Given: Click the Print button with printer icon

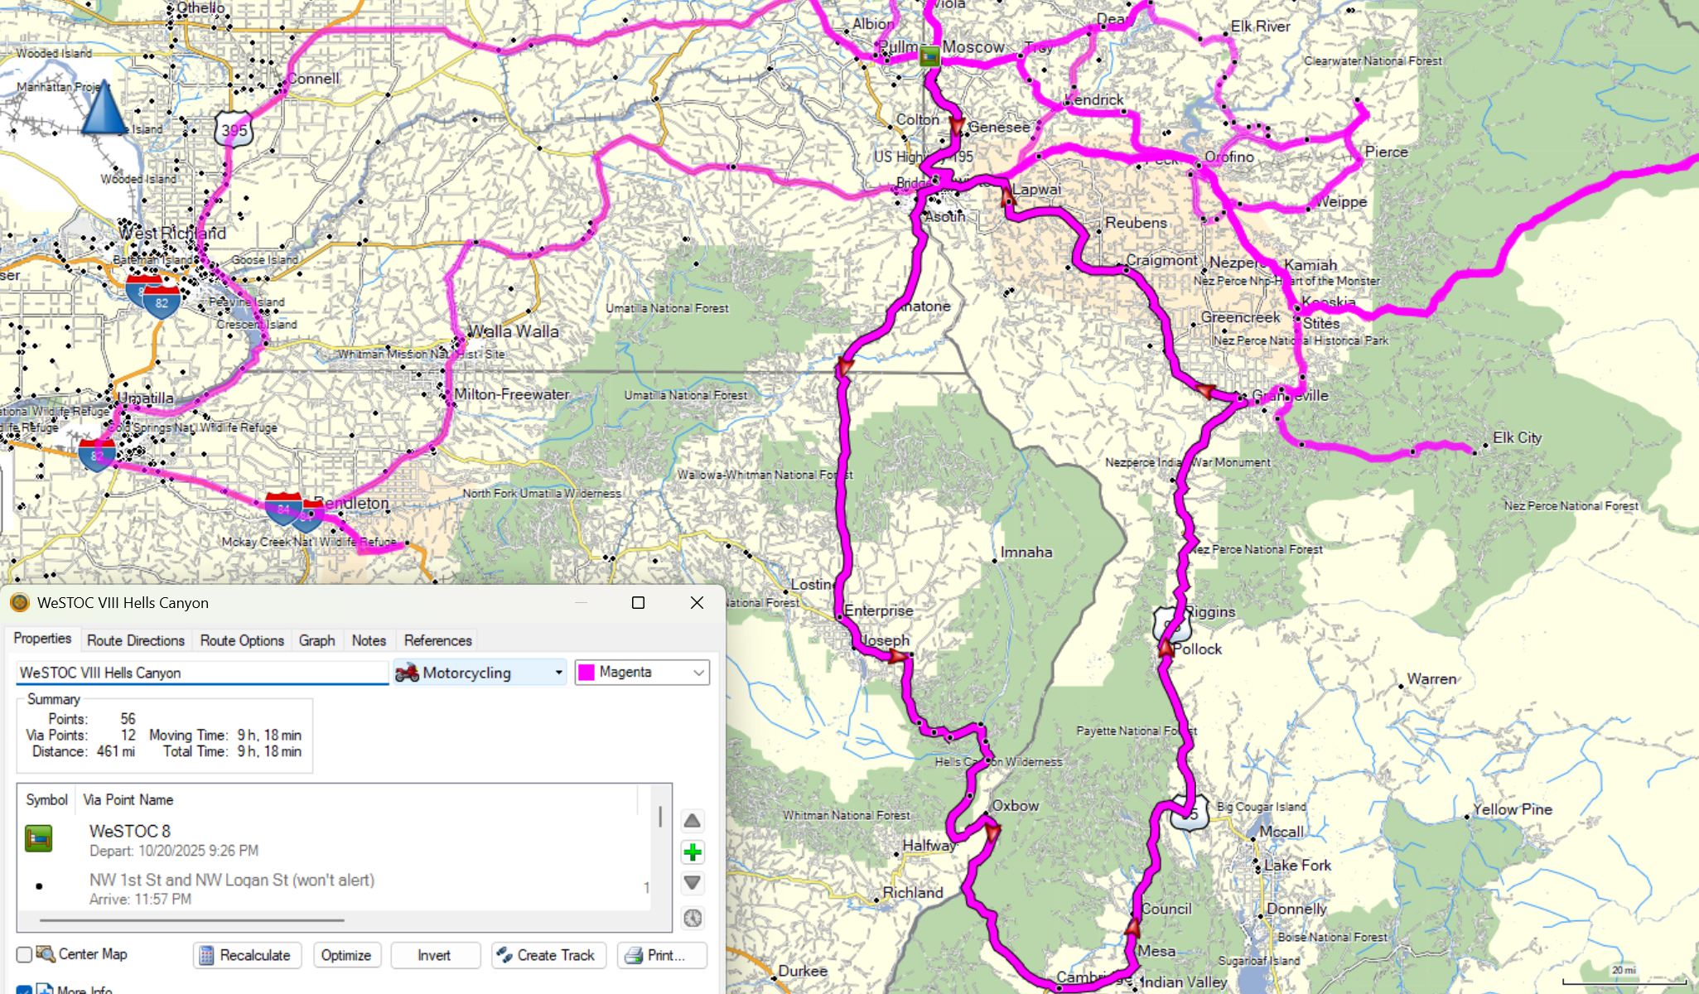Looking at the screenshot, I should click(662, 955).
